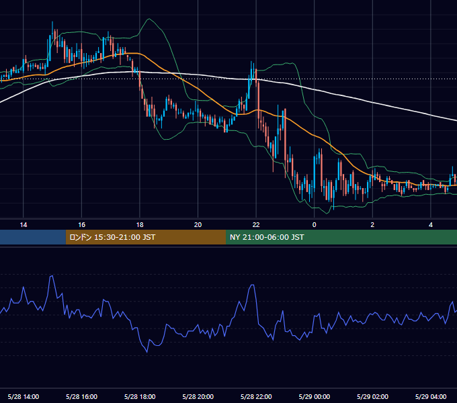Screen dimensions: 457x403
Task: Click the oscillator low after 5/28 18:00
Action: (x=147, y=352)
